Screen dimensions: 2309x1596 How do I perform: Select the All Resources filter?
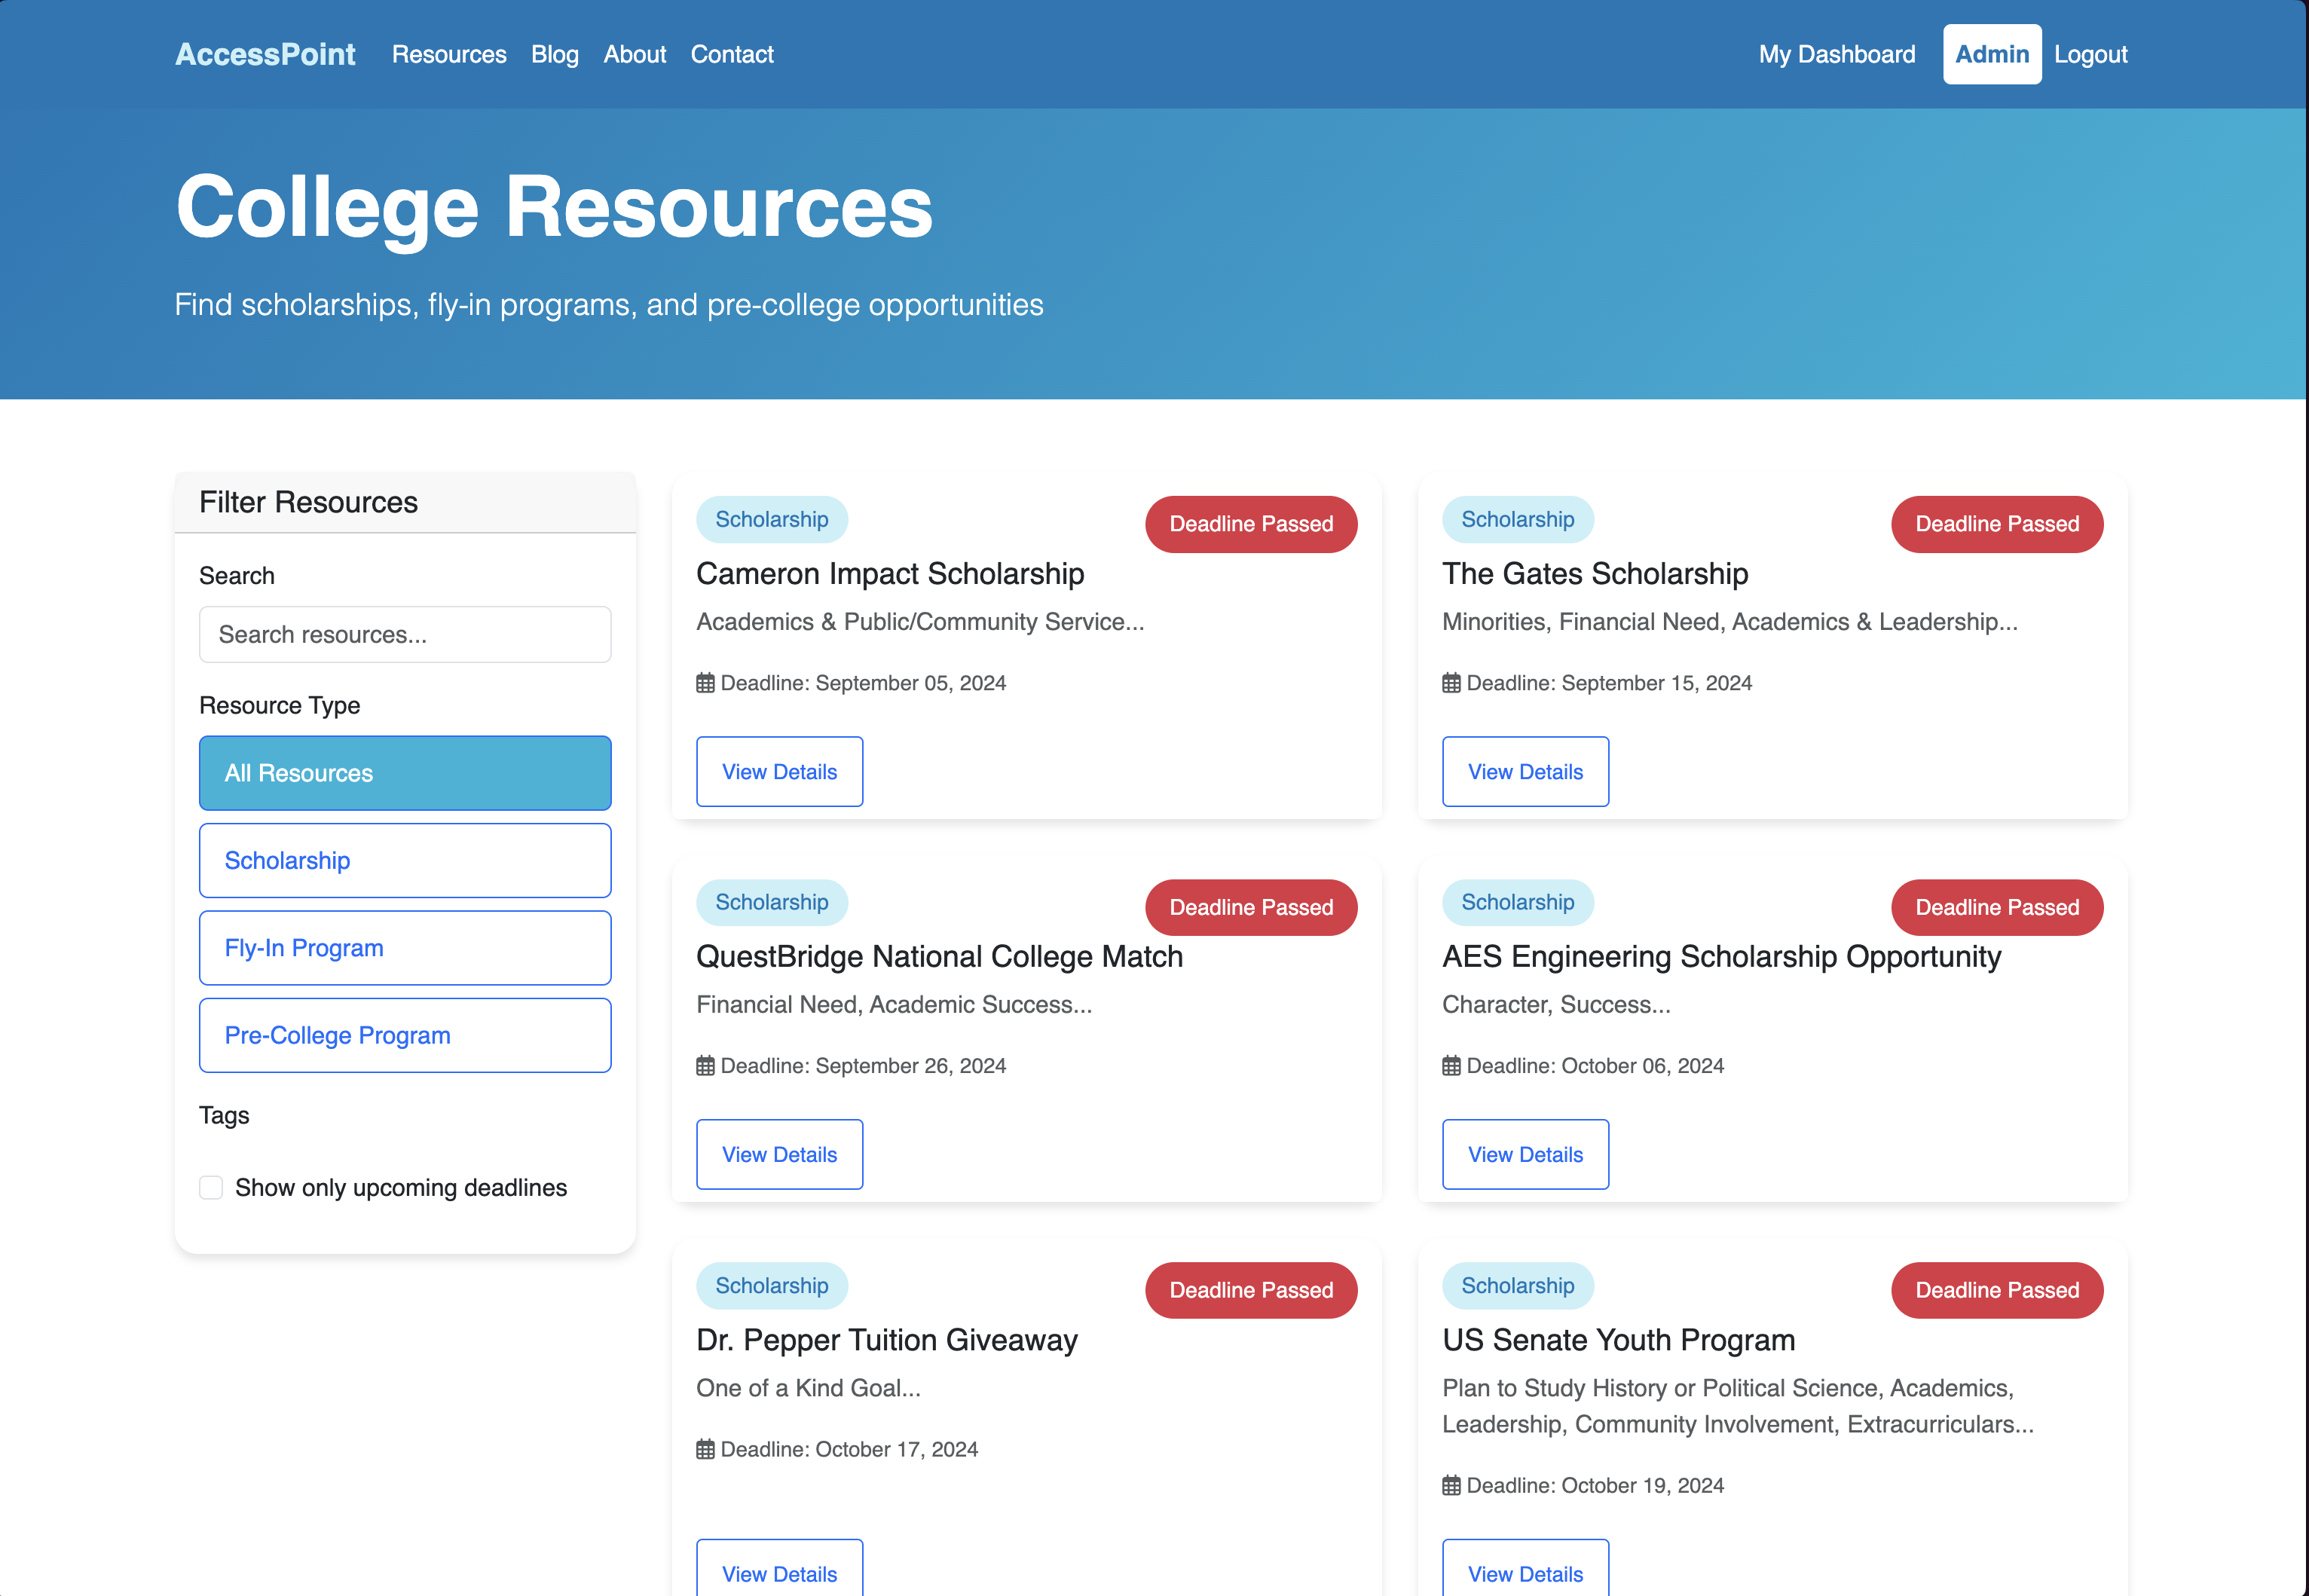404,773
